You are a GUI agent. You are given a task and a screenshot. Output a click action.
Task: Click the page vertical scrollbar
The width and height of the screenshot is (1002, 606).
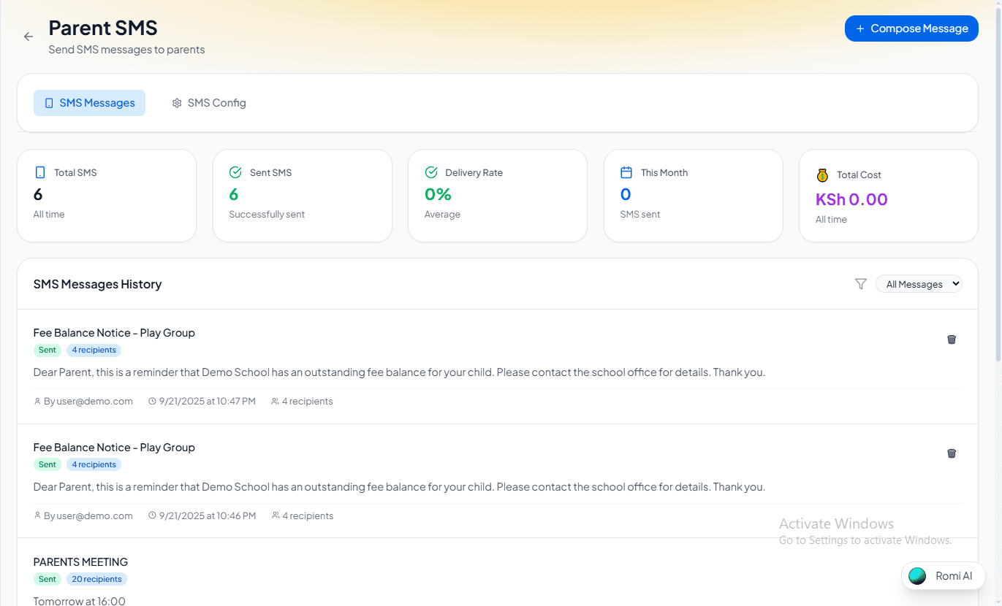pyautogui.click(x=998, y=183)
